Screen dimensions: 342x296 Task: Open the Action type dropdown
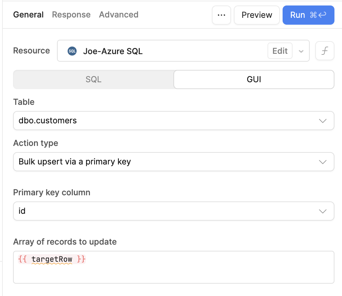[x=174, y=162]
